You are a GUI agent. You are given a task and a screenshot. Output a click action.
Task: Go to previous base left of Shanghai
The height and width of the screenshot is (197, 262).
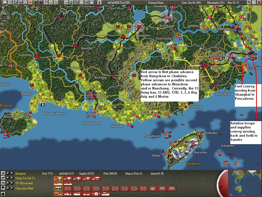8,173
